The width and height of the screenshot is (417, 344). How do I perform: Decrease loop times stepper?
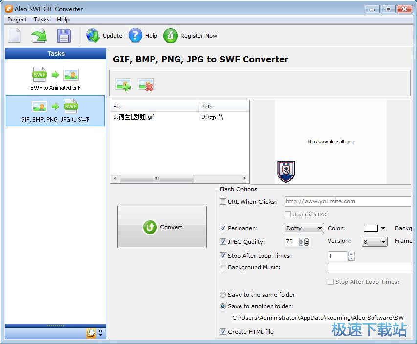coord(351,258)
